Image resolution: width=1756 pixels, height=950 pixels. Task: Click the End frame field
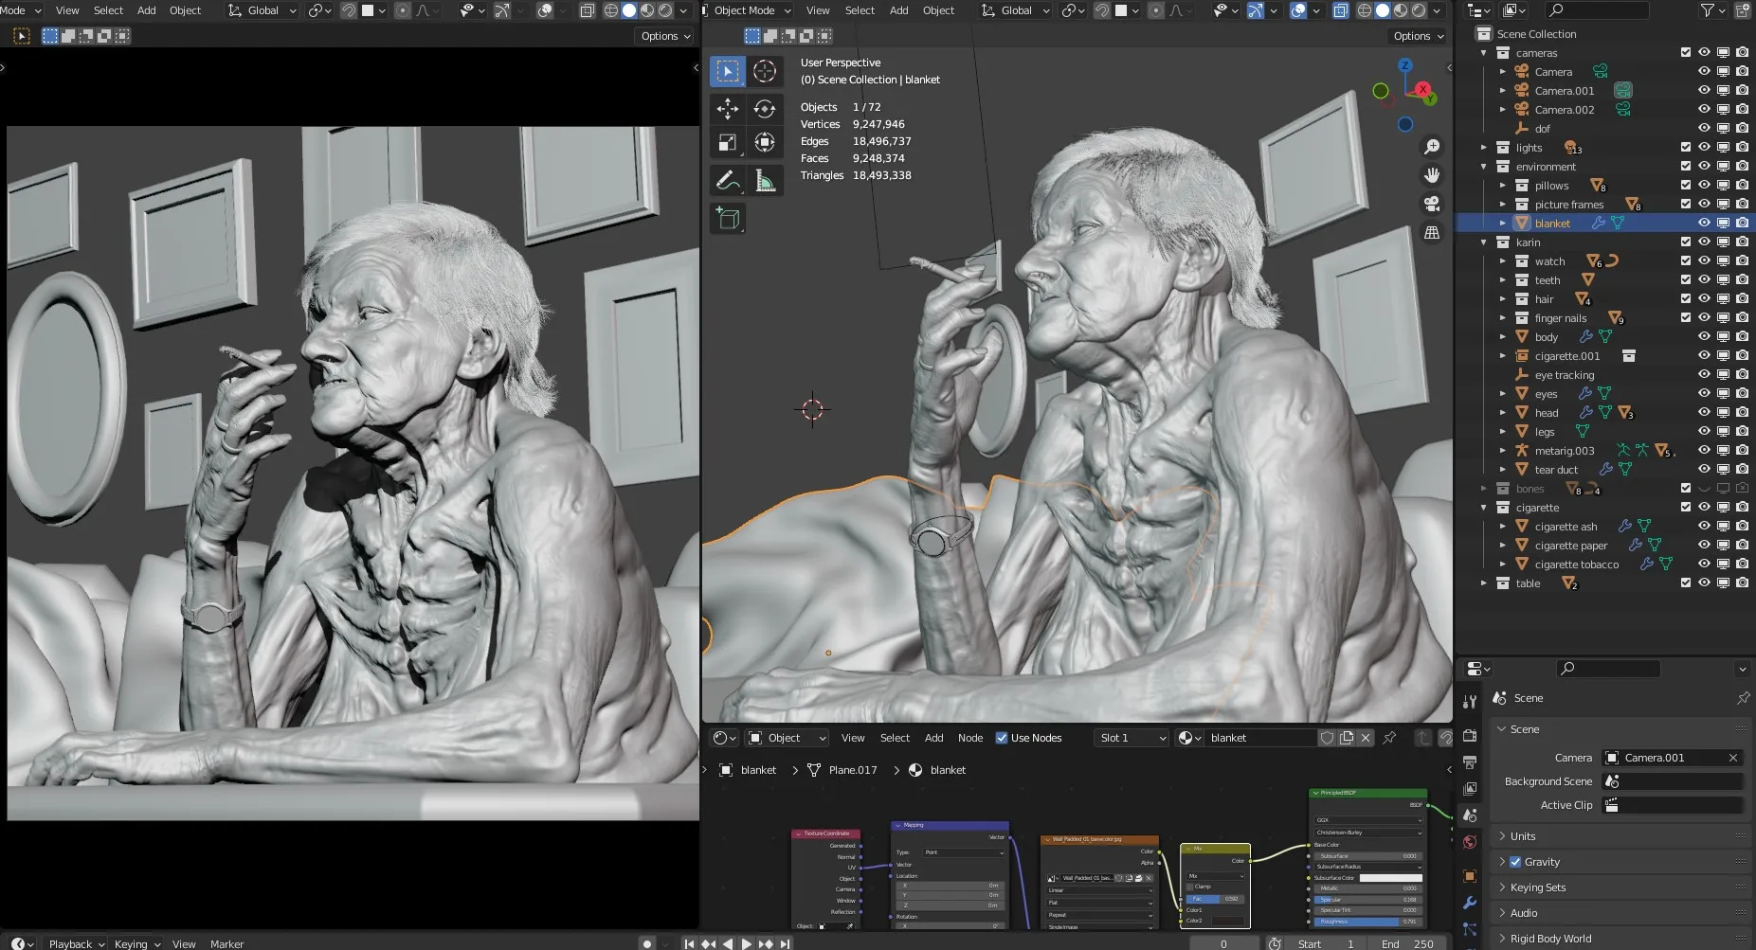[1407, 943]
